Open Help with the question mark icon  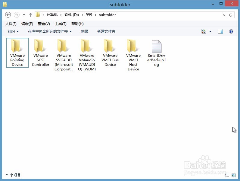click(231, 31)
